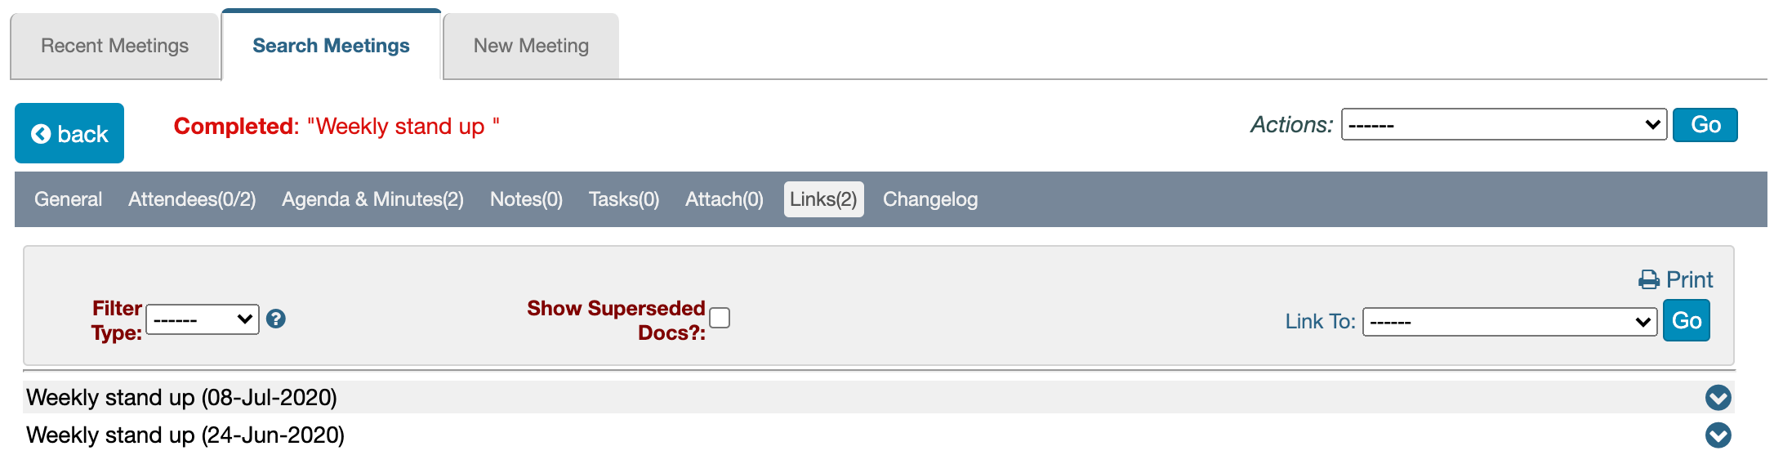Viewport: 1774px width, 464px height.
Task: Open the Link To dropdown
Action: 1509,322
